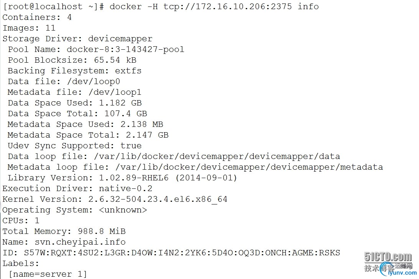Click the Operating System unknown text
Screen dimensions: 419x279
pyautogui.click(x=75, y=210)
